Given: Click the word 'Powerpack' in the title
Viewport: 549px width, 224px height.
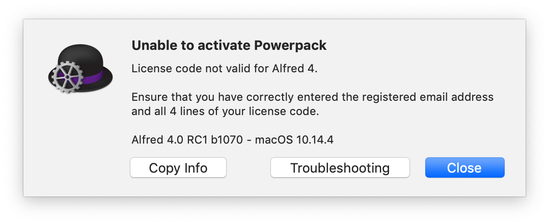Looking at the screenshot, I should (x=289, y=45).
